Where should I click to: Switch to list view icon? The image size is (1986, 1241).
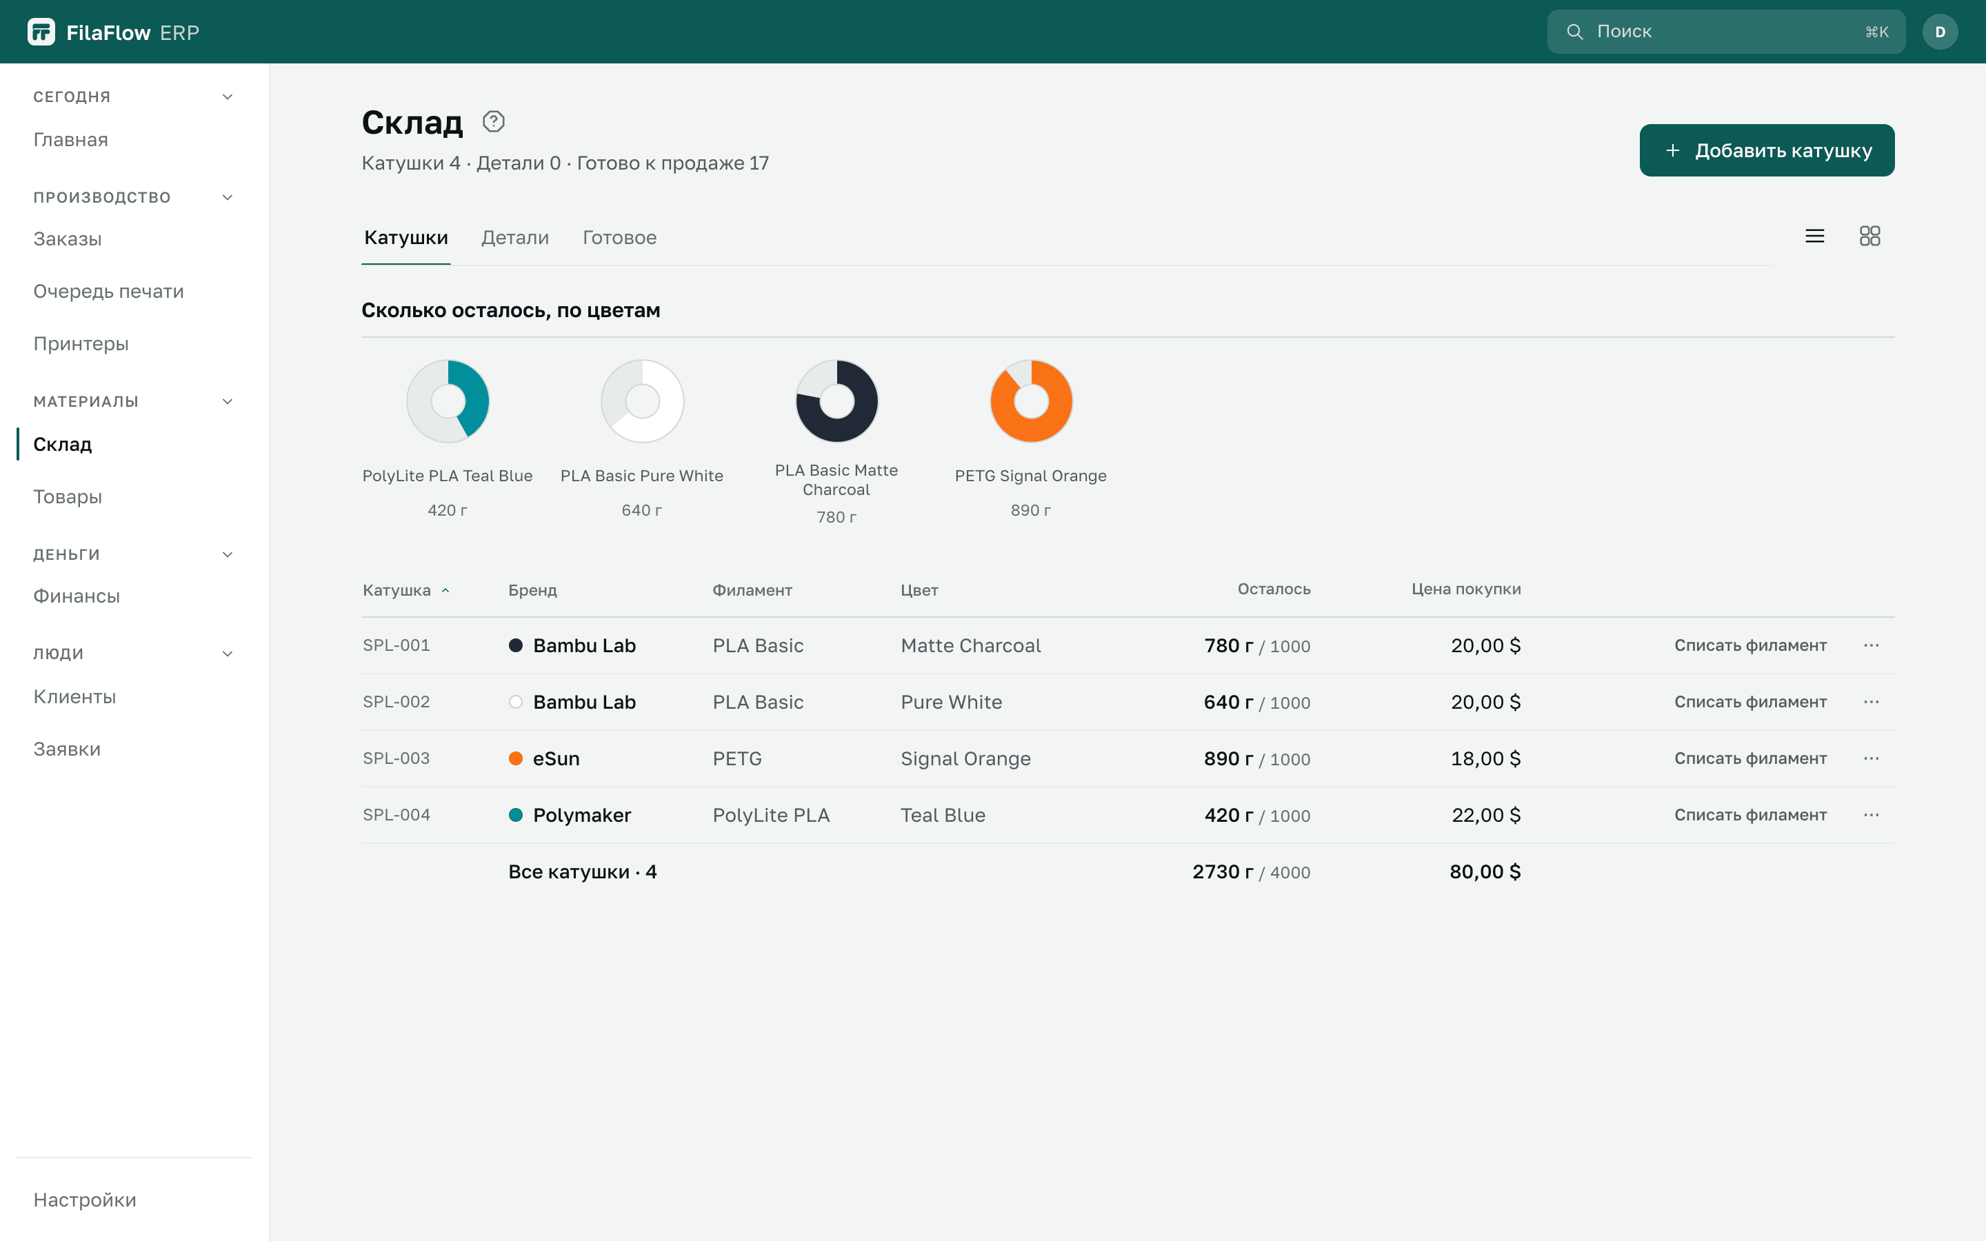coord(1814,236)
